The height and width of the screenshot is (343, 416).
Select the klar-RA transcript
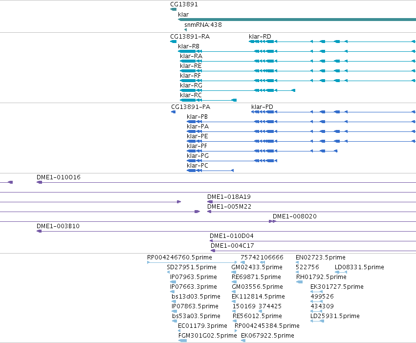point(191,56)
